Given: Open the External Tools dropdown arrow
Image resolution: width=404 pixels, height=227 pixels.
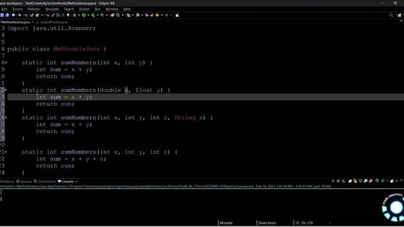Looking at the screenshot, I should point(107,15).
